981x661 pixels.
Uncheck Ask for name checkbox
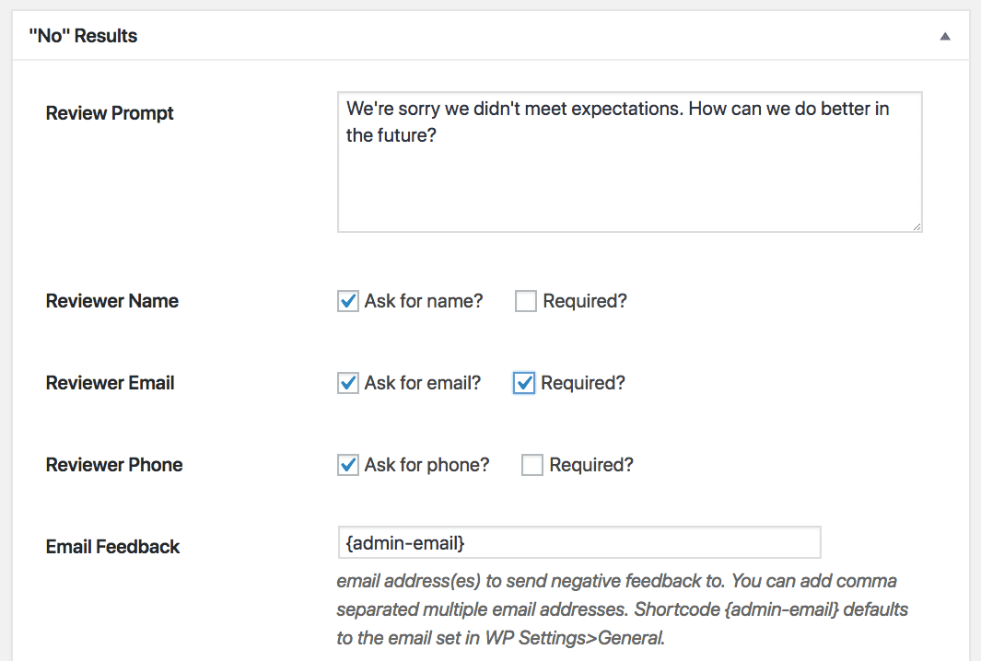click(348, 301)
